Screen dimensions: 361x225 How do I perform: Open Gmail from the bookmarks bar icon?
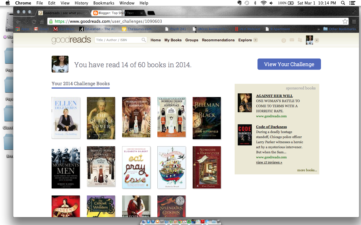[x=36, y=29]
